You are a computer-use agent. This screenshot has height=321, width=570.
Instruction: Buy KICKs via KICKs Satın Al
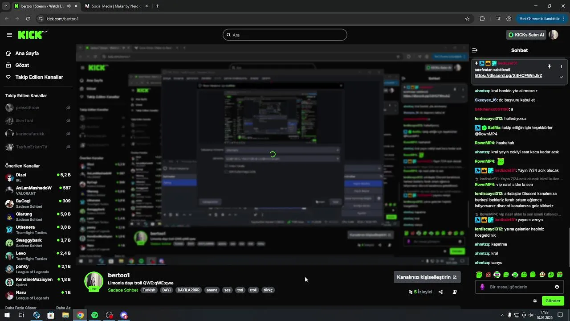tap(526, 35)
